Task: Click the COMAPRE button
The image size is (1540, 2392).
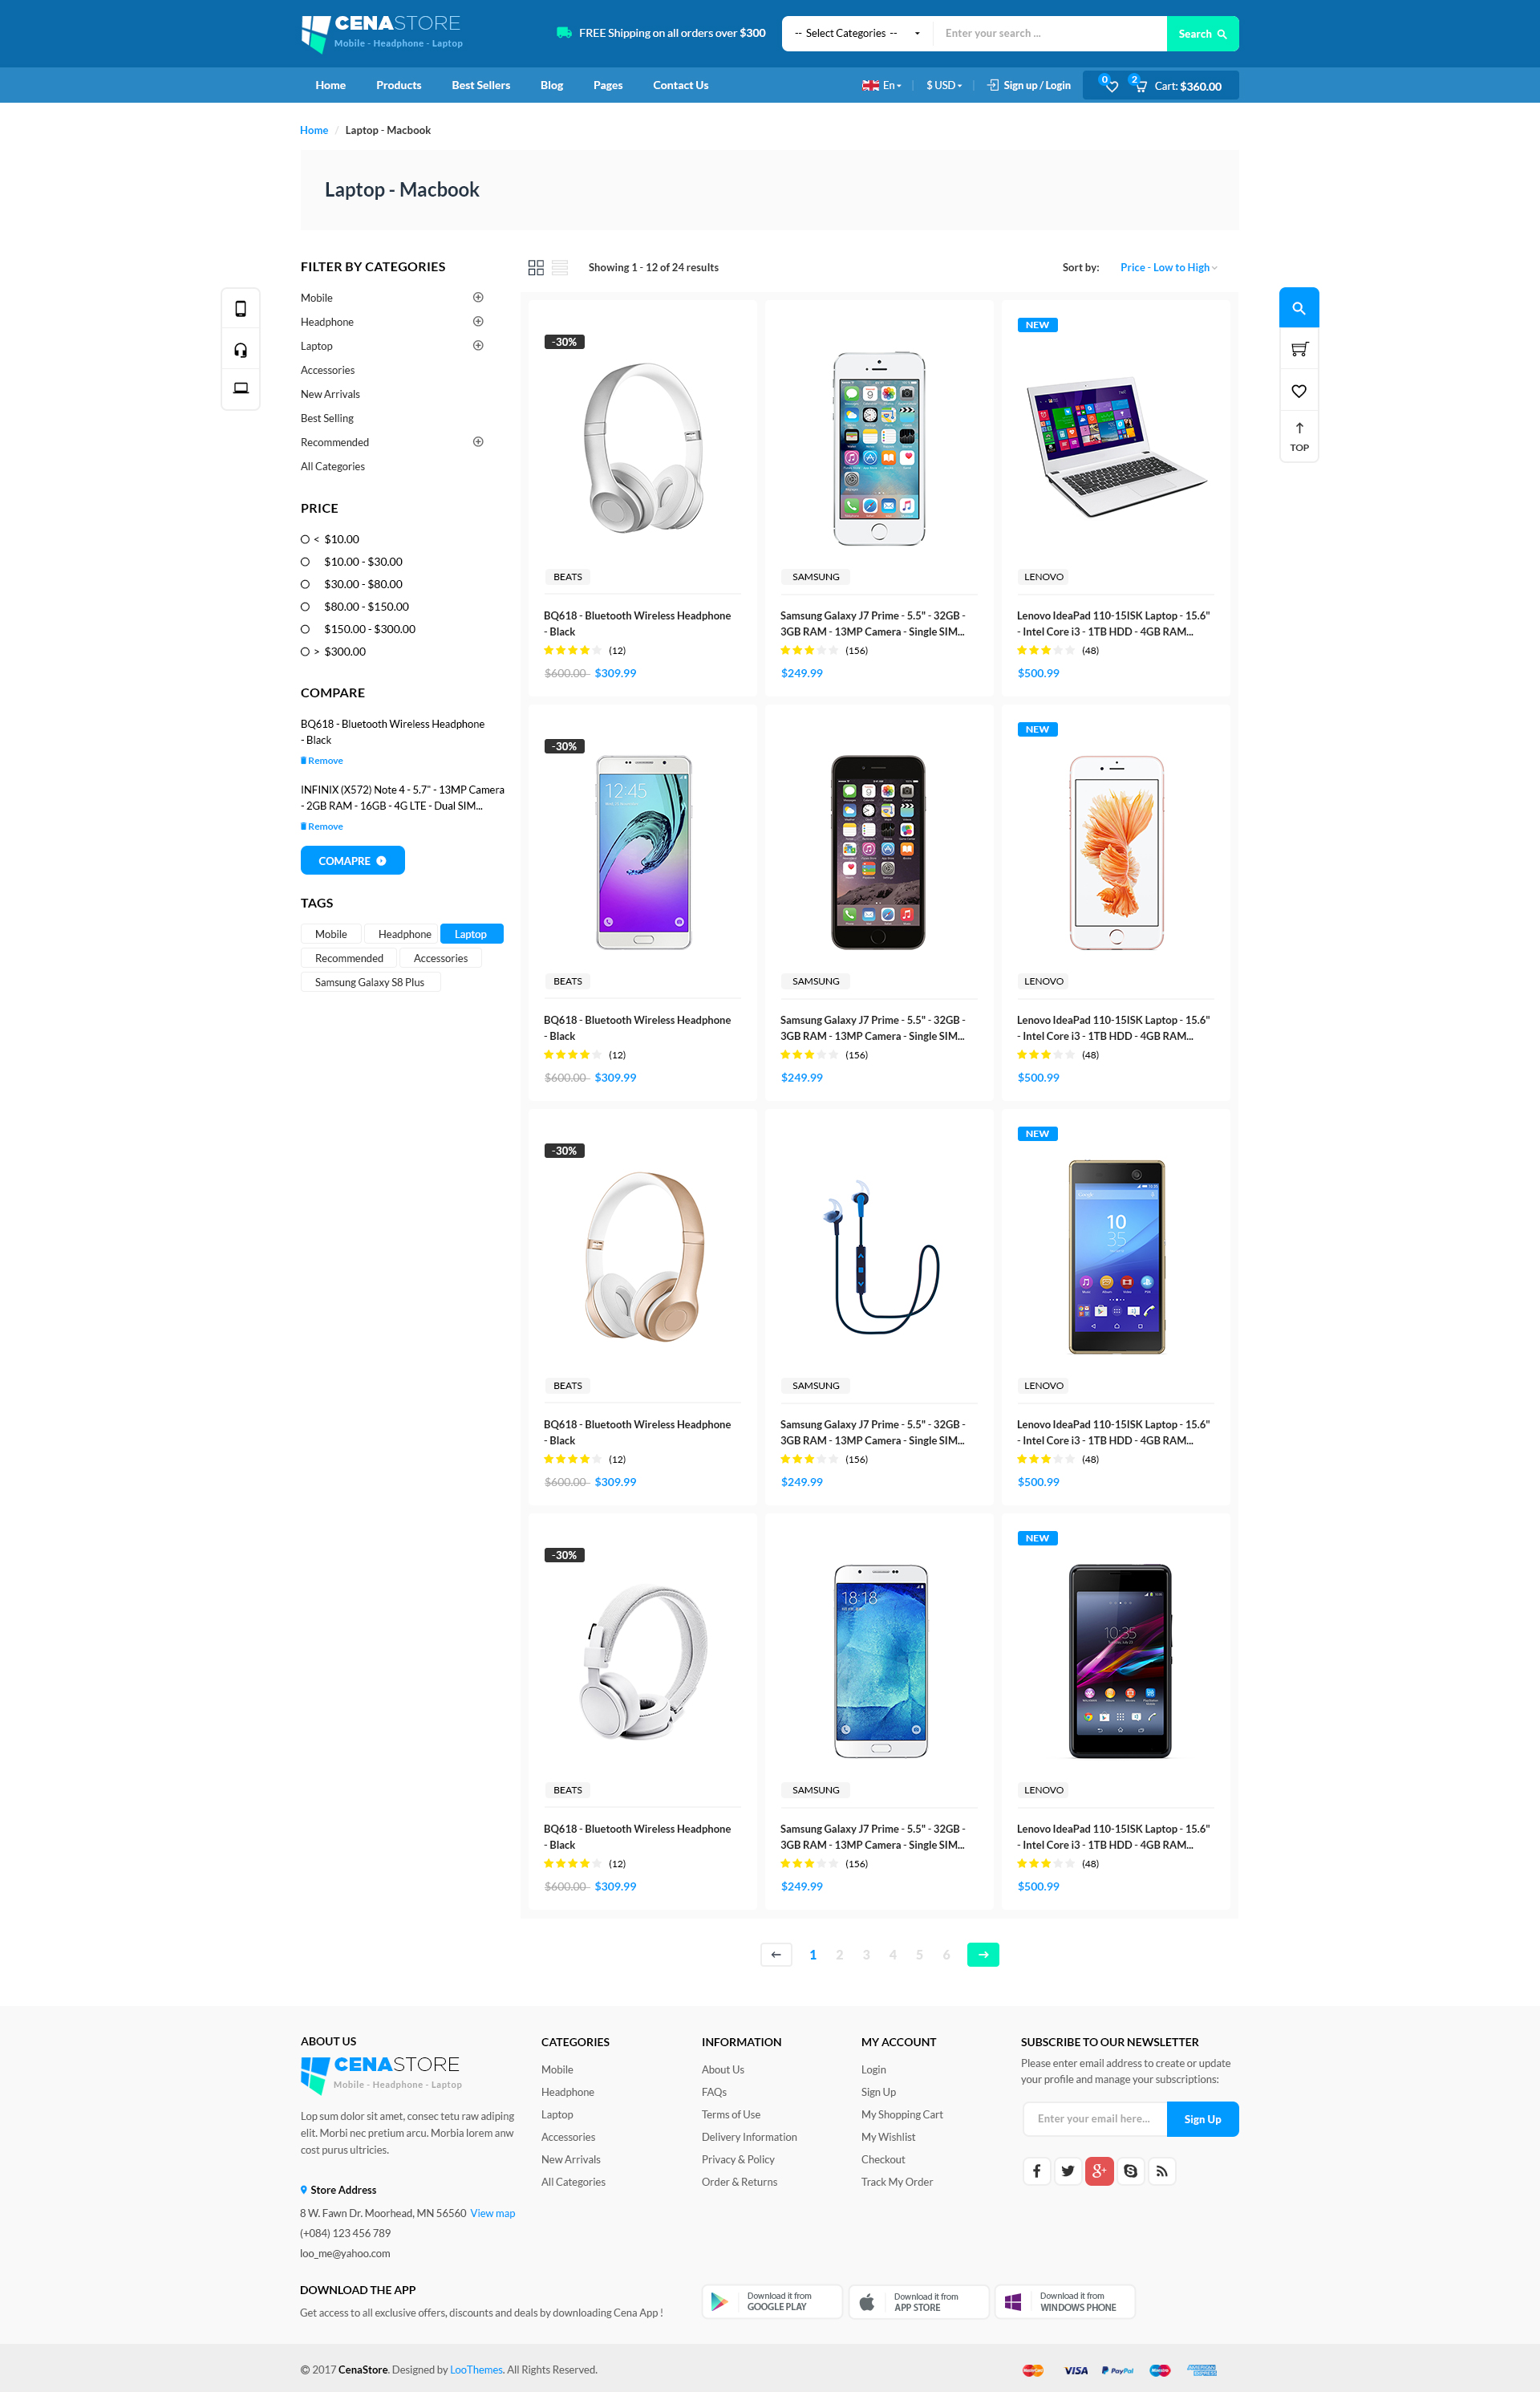Action: (x=352, y=860)
